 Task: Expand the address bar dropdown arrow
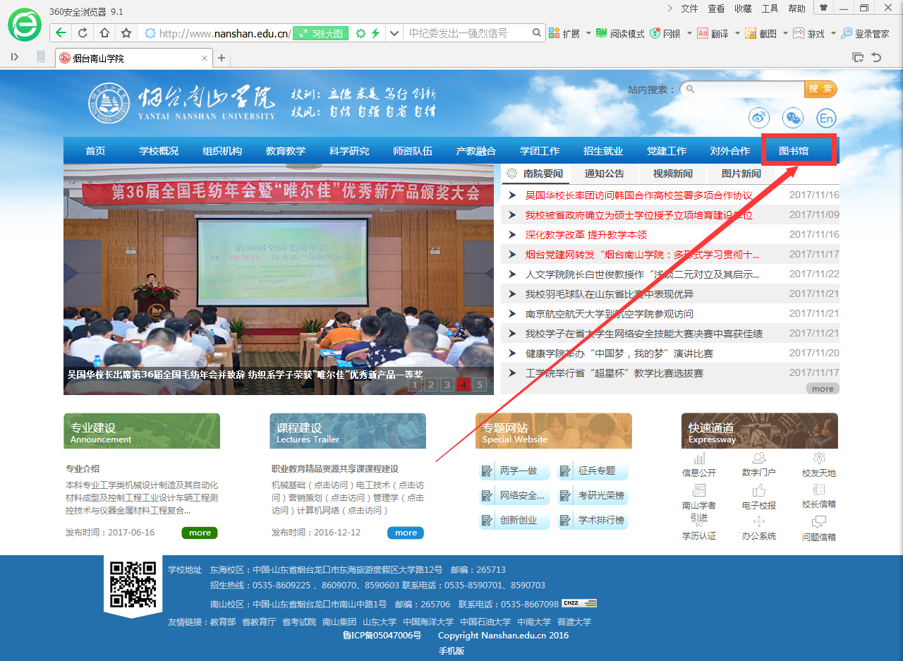pyautogui.click(x=394, y=33)
